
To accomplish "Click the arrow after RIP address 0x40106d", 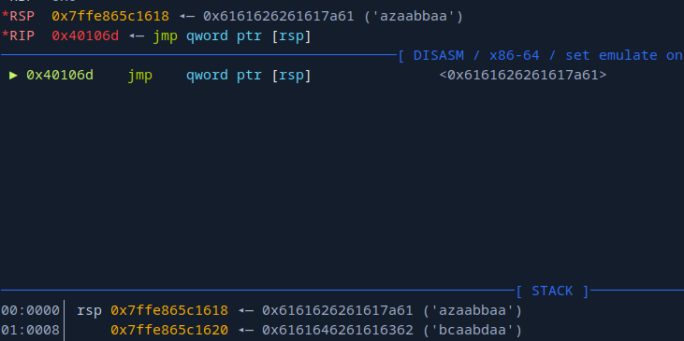I will click(x=136, y=36).
